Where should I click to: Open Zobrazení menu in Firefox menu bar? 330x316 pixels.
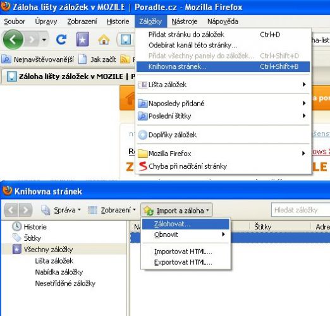(82, 21)
